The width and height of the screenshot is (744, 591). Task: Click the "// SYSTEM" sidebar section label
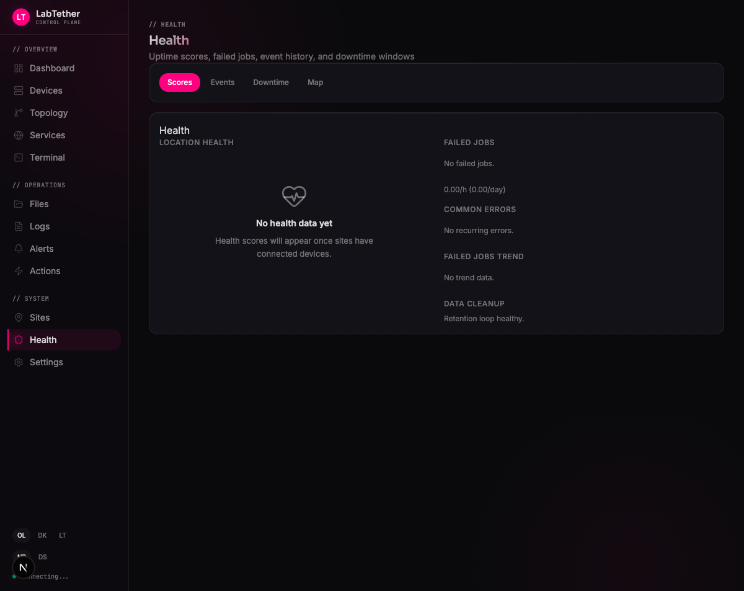[x=30, y=299]
